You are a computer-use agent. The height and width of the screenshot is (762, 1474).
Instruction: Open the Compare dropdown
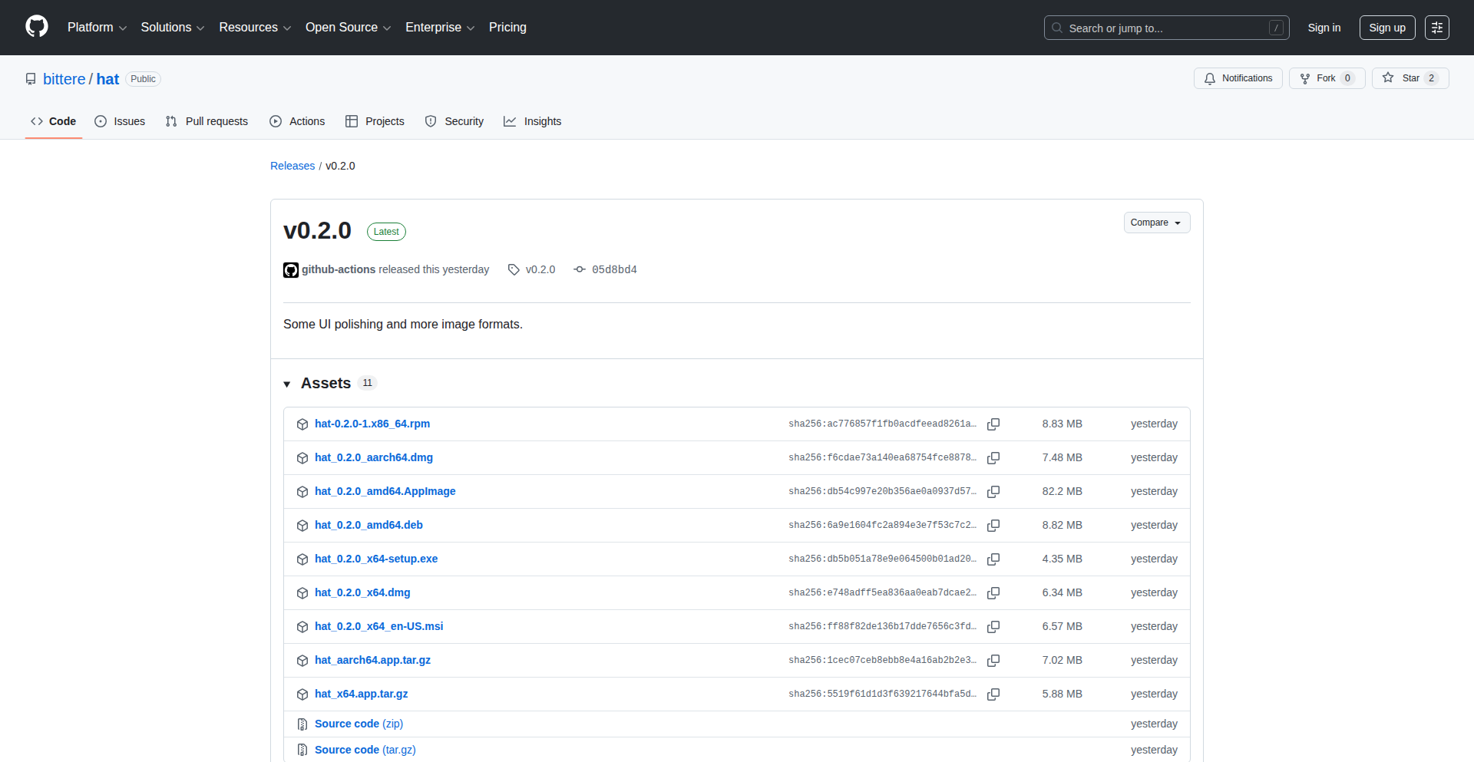tap(1156, 223)
